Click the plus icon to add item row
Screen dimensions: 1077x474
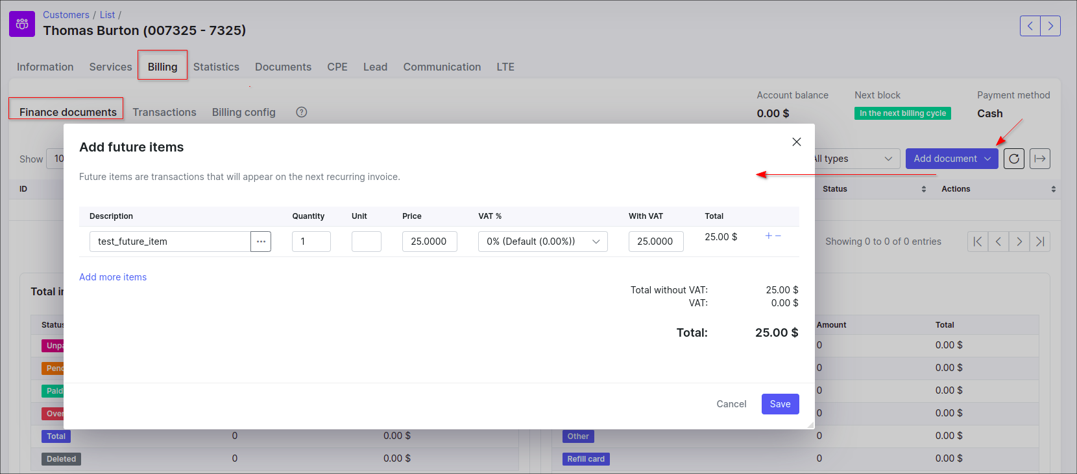[x=769, y=236]
